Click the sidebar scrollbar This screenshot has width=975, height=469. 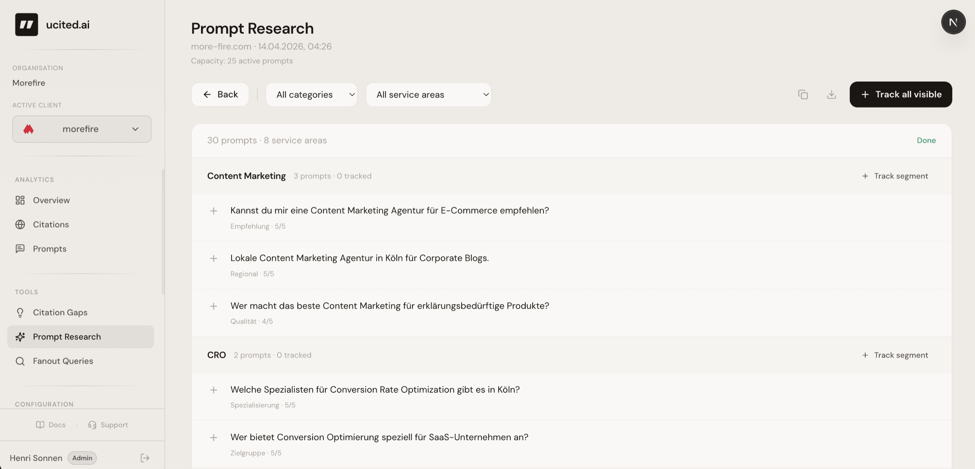tap(163, 232)
